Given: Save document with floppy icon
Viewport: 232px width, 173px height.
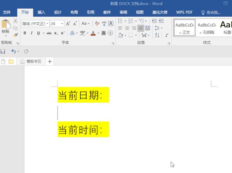Looking at the screenshot, I should 3,51.
